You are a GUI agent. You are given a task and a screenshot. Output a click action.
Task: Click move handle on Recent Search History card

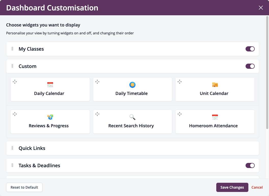click(97, 114)
